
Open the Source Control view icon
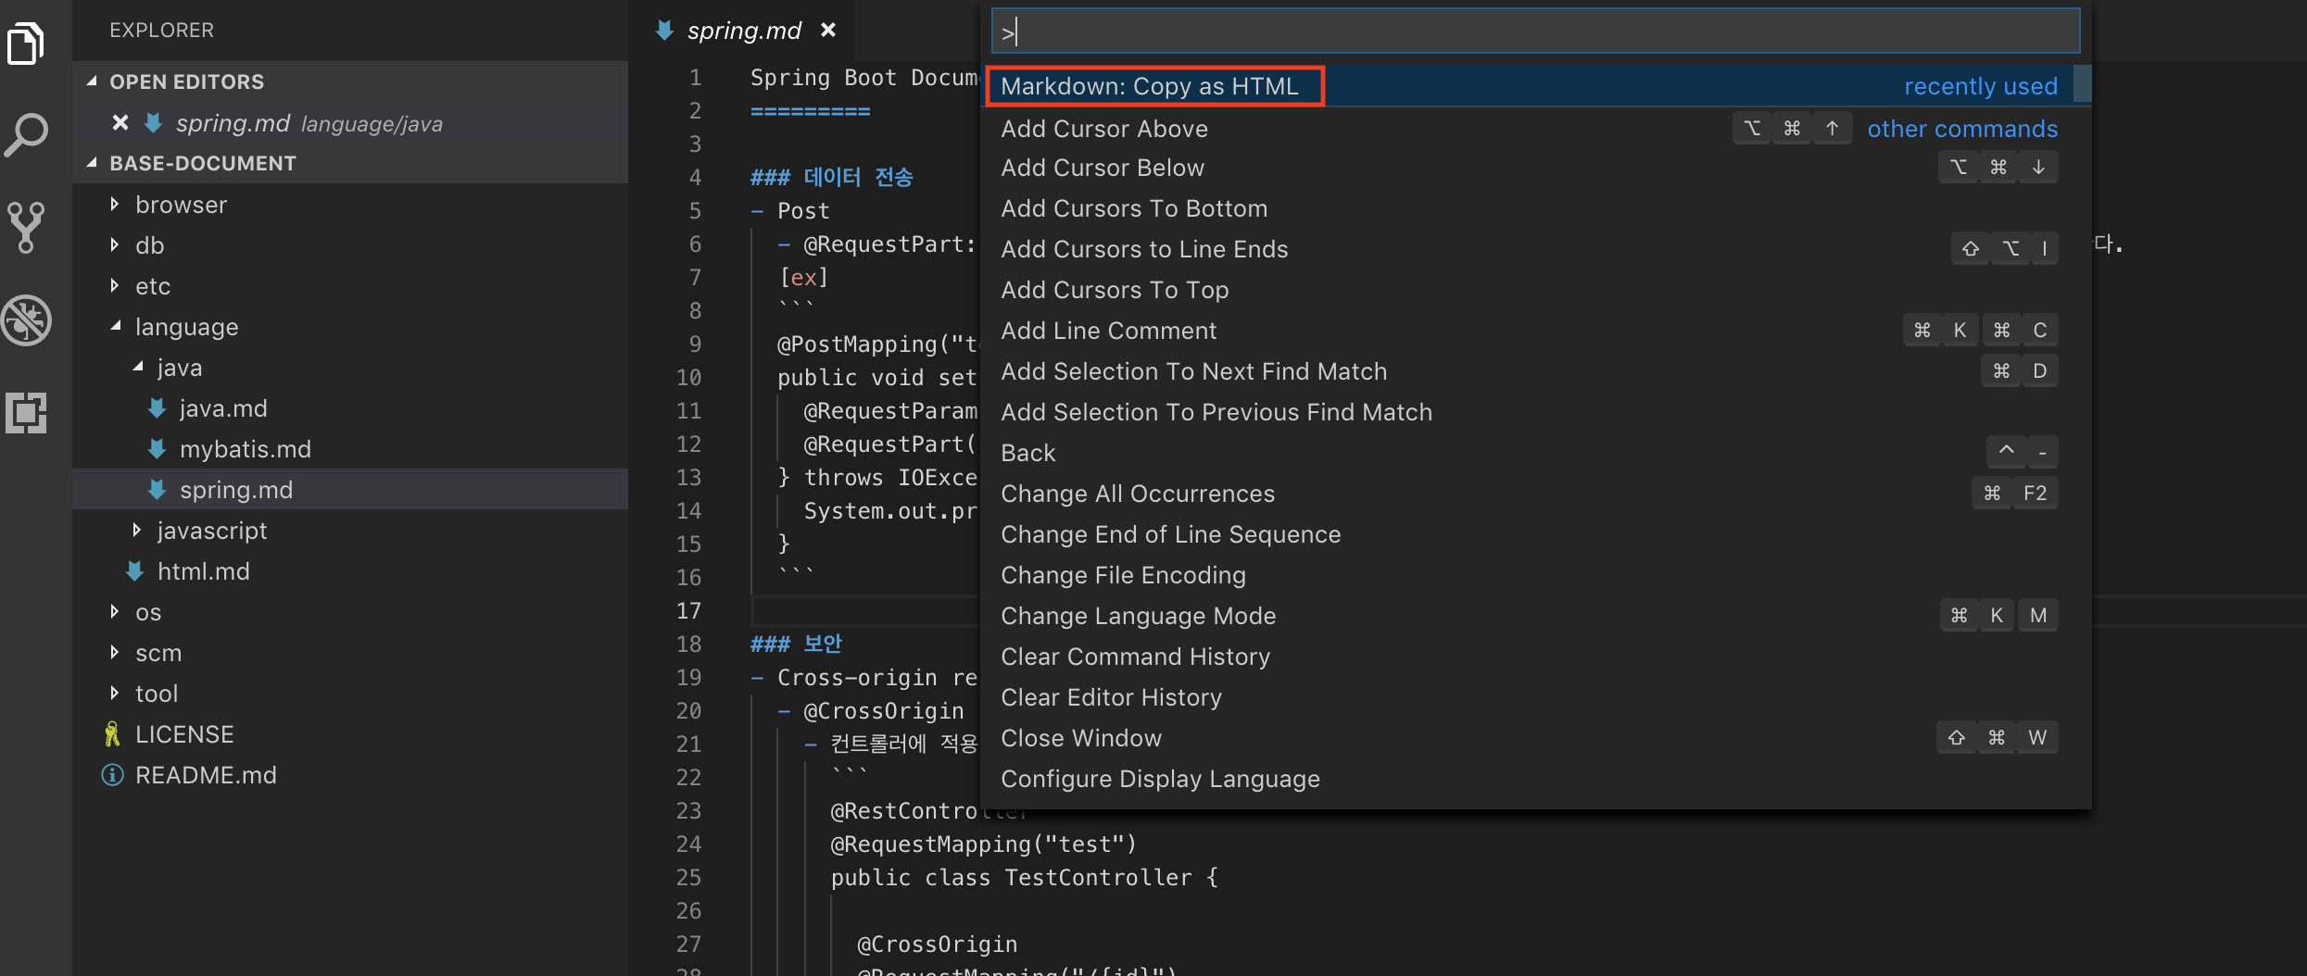pyautogui.click(x=26, y=228)
